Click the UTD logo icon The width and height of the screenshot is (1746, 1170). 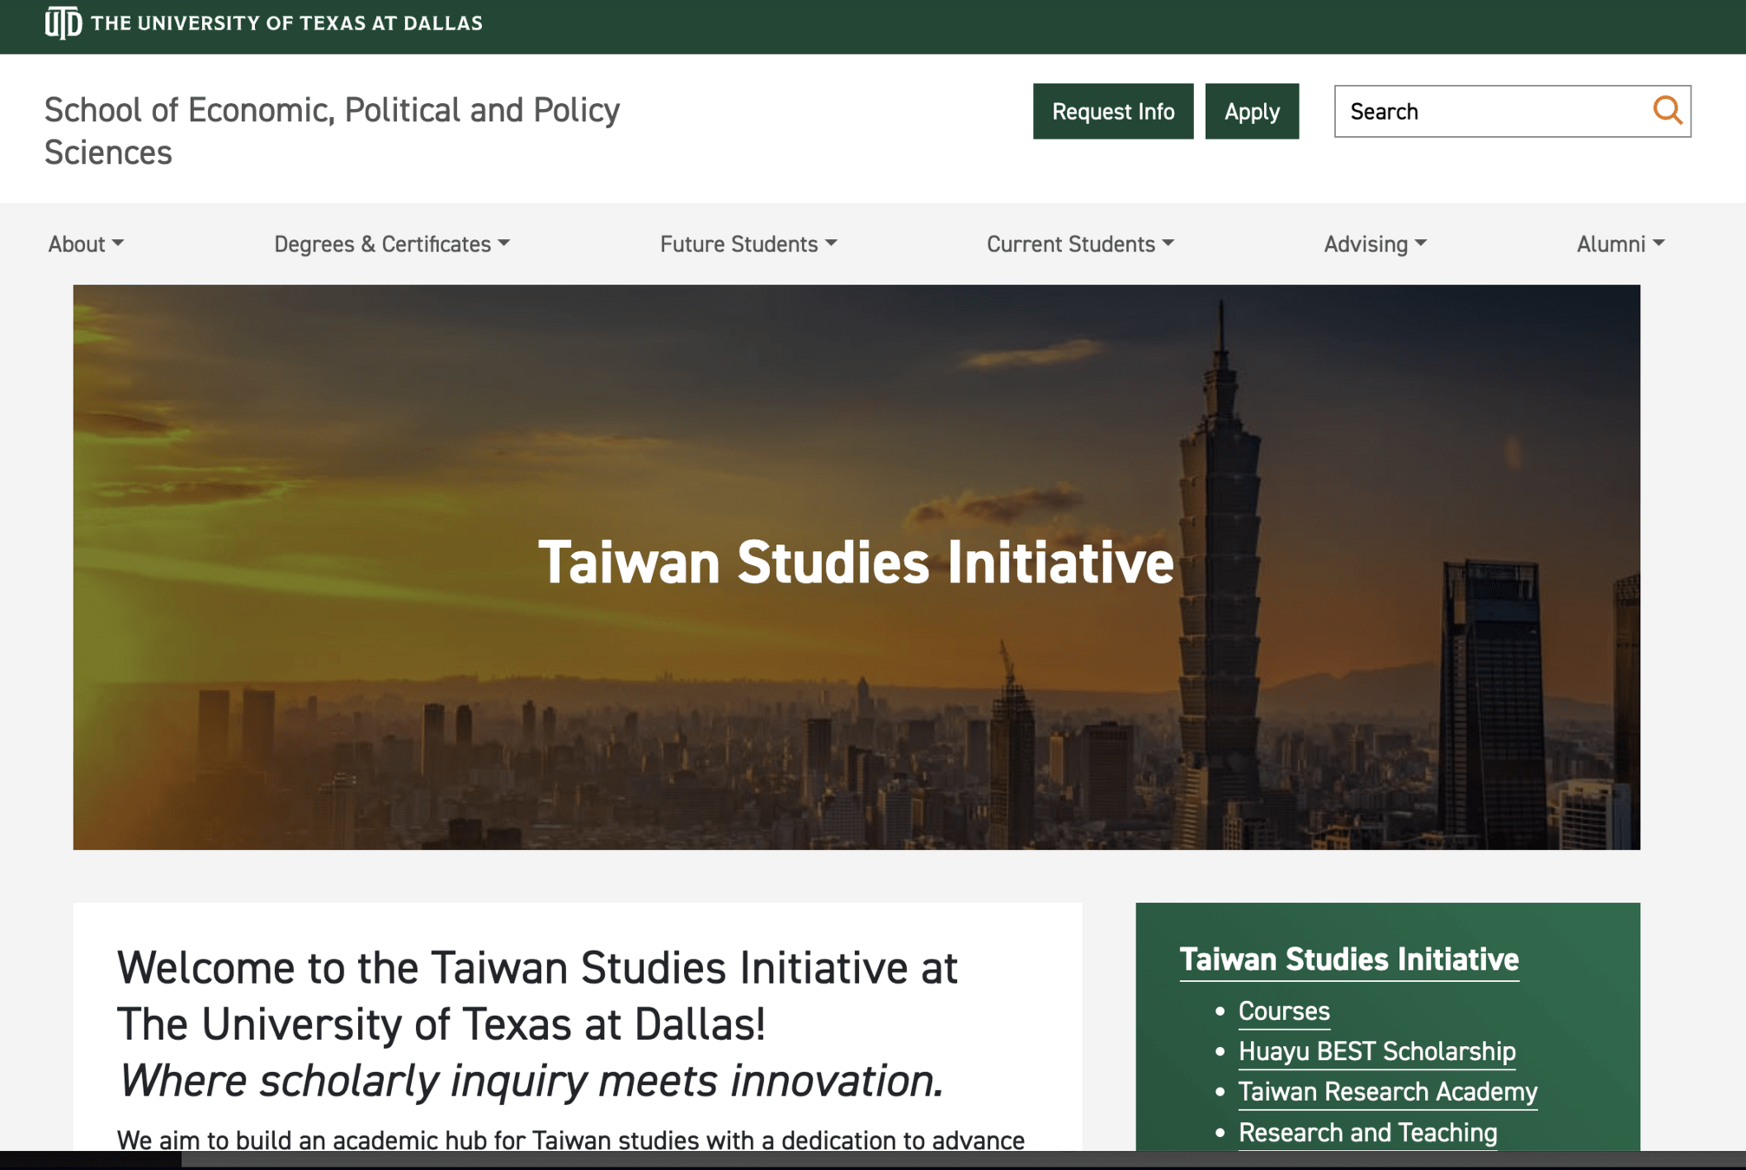(62, 23)
